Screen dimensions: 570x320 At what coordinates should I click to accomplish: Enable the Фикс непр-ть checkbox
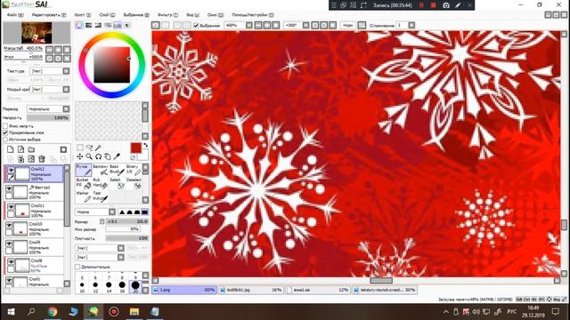pyautogui.click(x=5, y=126)
